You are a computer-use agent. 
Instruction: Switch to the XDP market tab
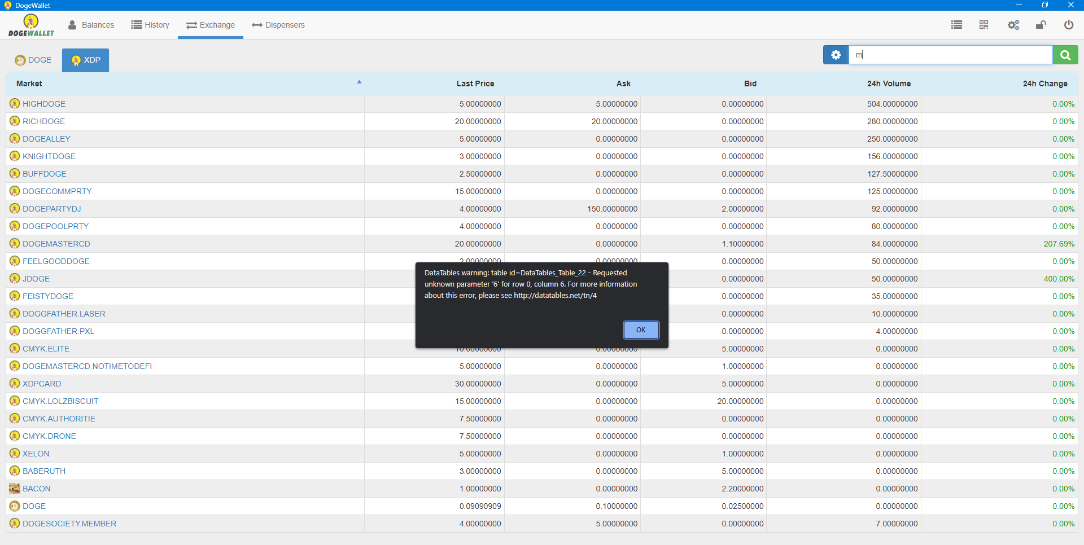[x=85, y=60]
